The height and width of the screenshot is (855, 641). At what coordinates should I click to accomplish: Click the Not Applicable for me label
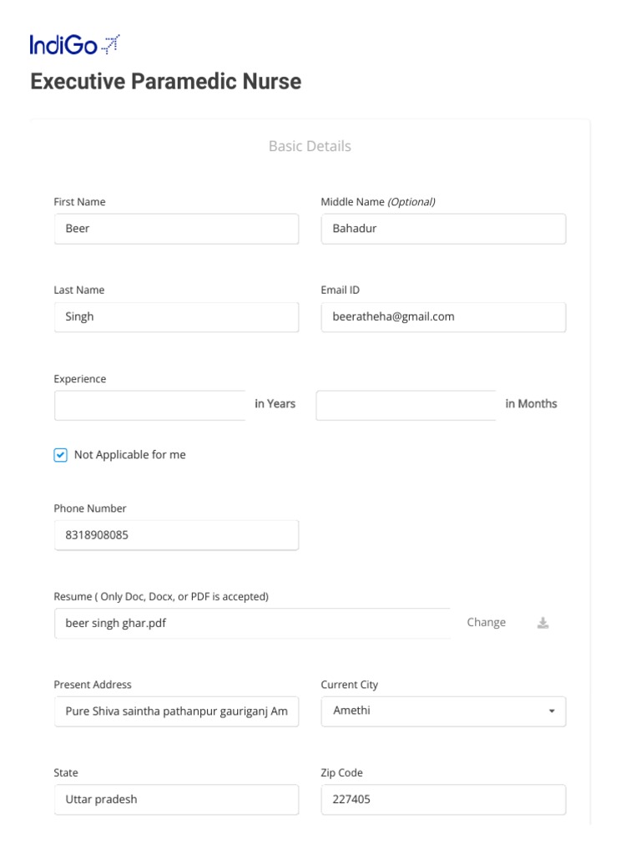click(129, 455)
